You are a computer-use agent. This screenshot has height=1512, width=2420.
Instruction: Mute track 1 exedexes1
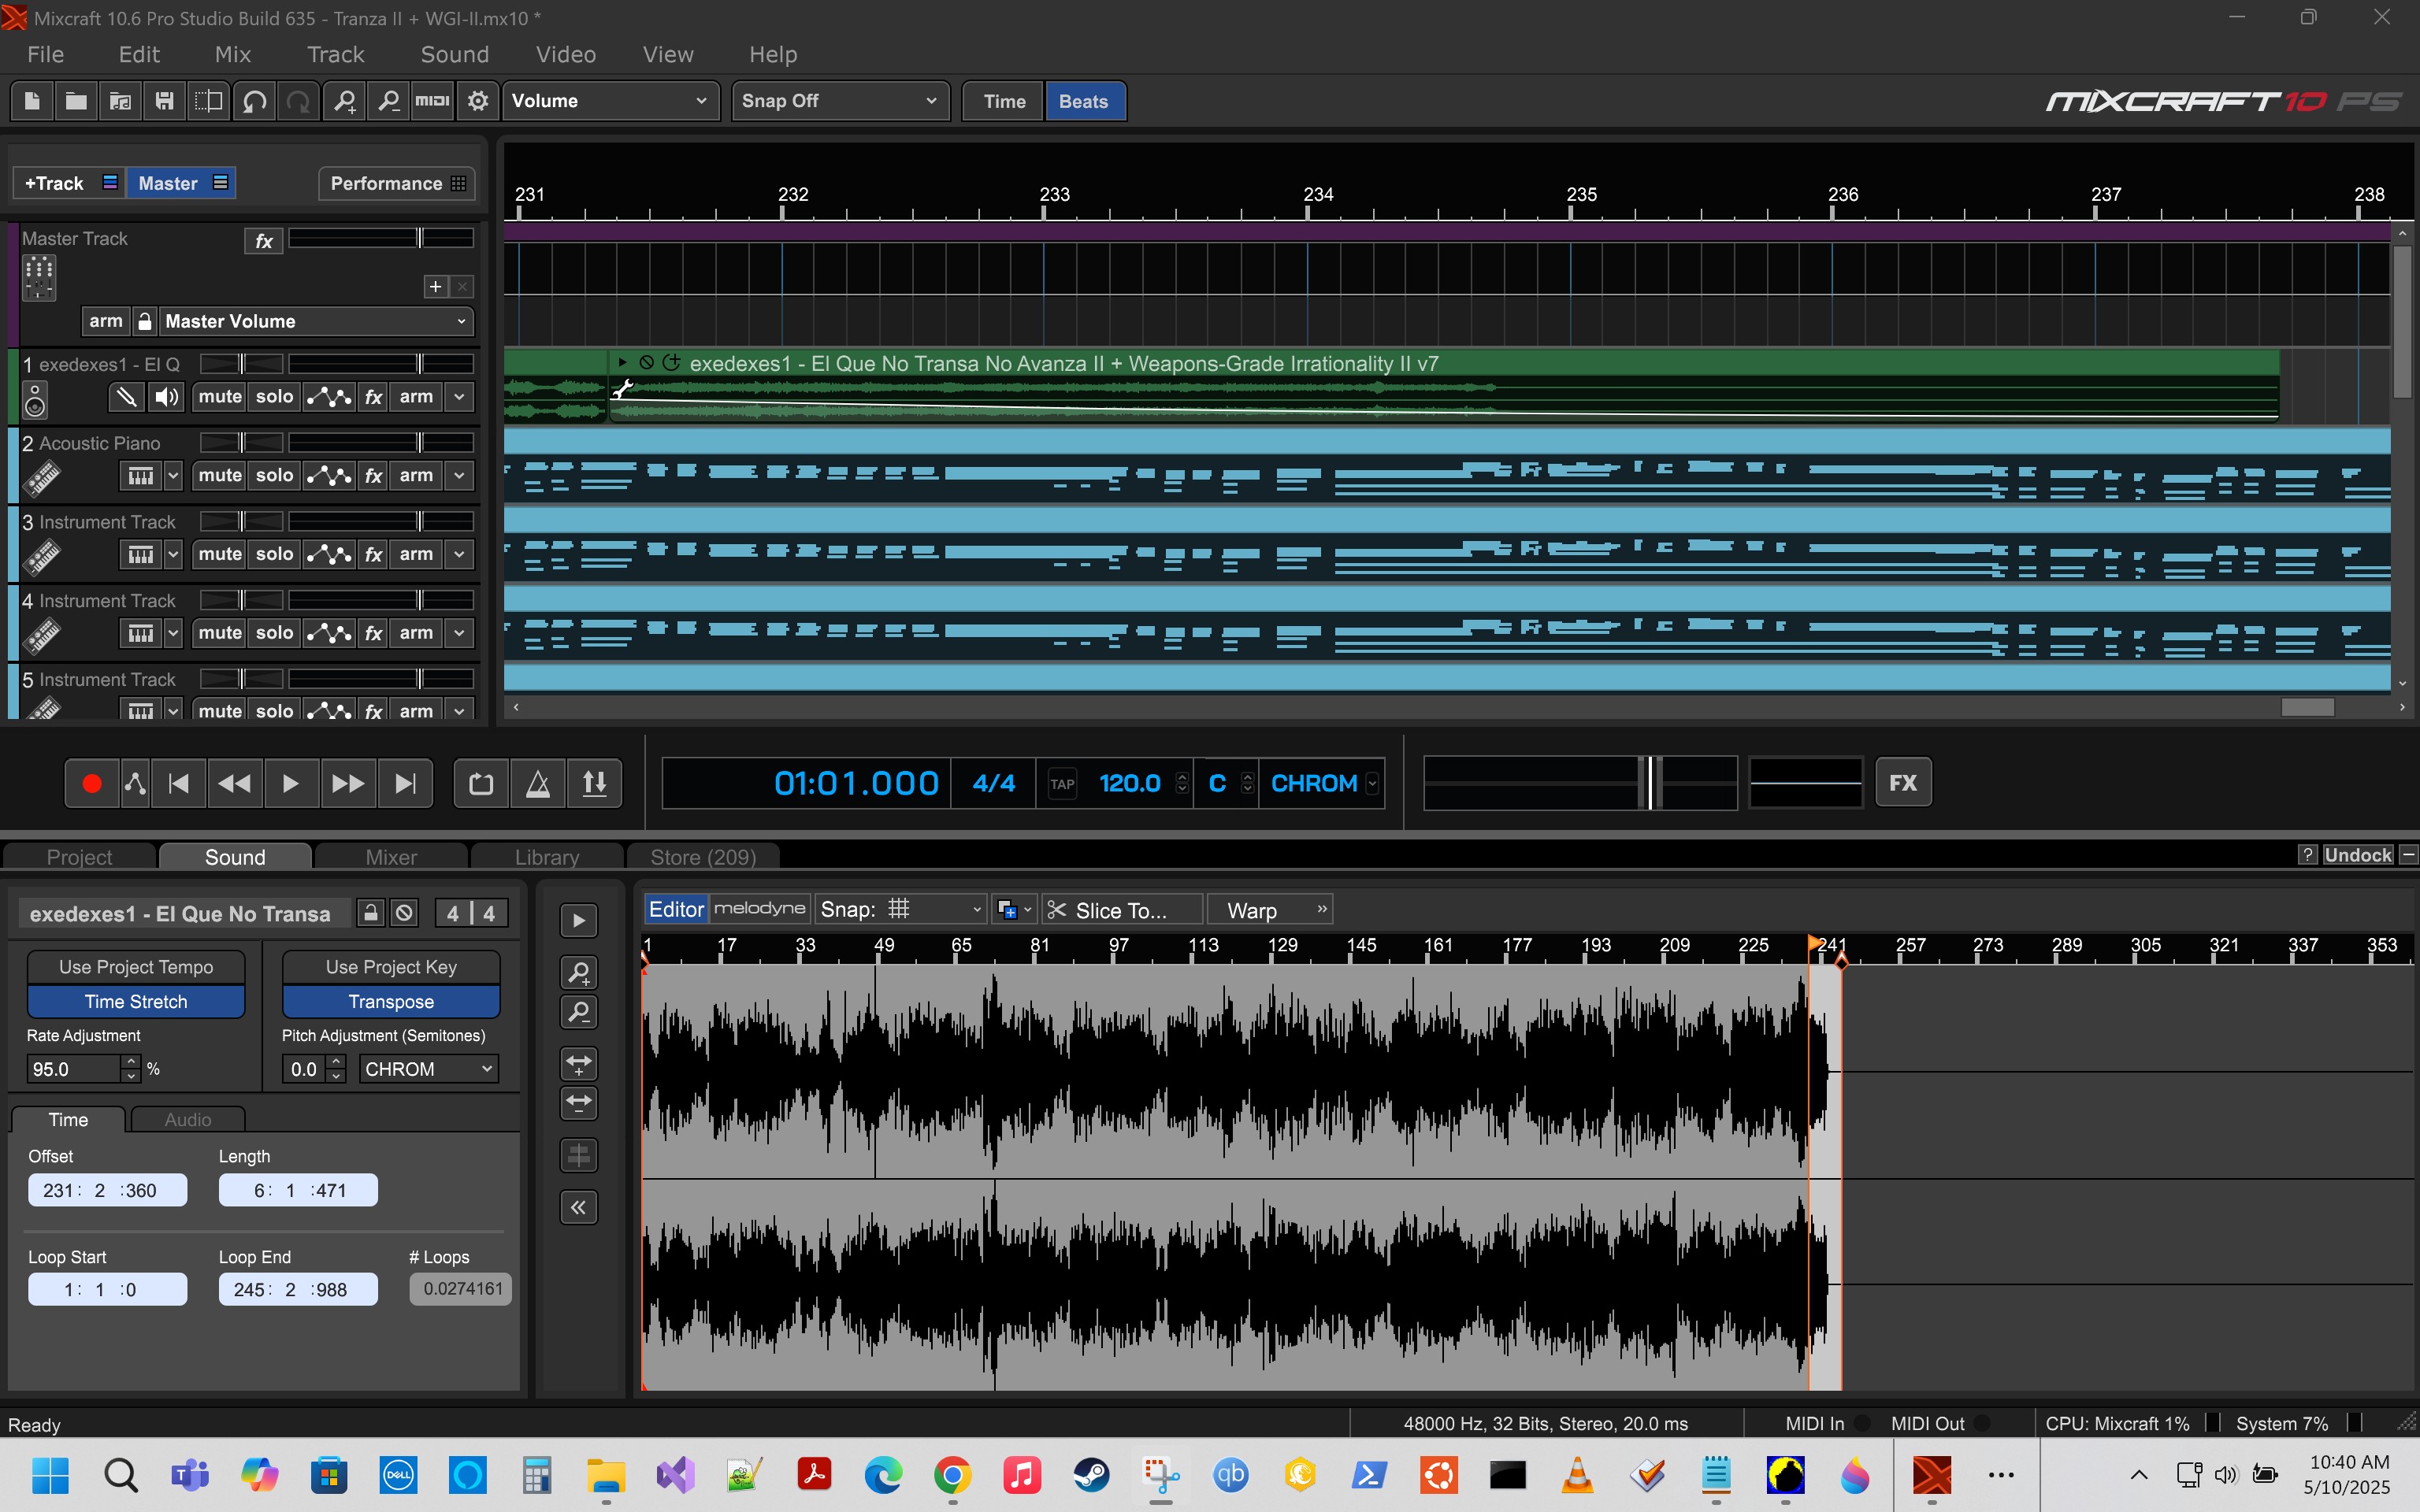pyautogui.click(x=220, y=397)
